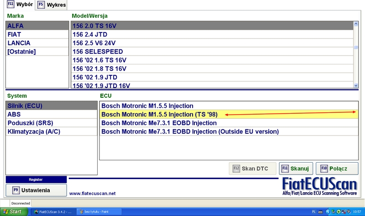Switch to the Wybór tab
Viewport: 365px width, 216px height.
click(20, 5)
